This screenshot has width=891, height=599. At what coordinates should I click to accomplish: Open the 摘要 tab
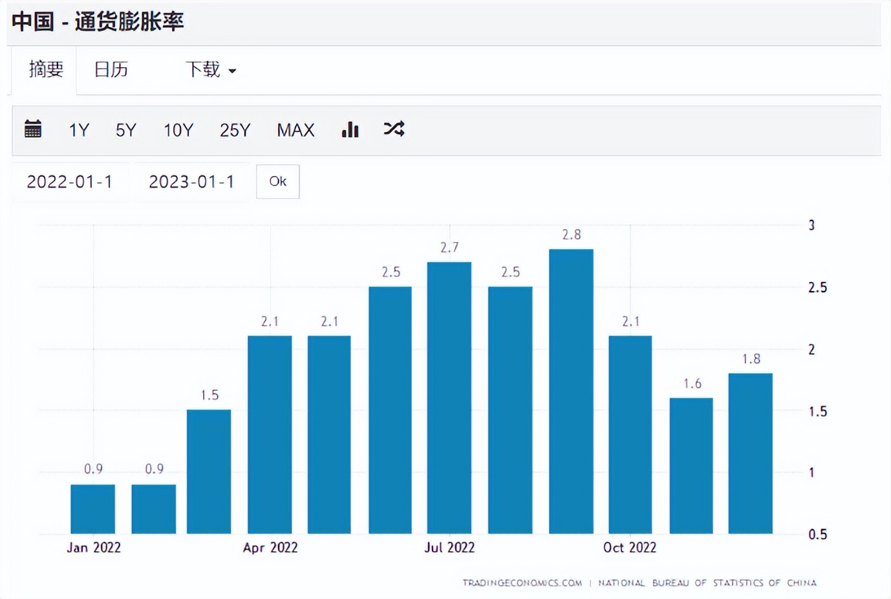[46, 69]
